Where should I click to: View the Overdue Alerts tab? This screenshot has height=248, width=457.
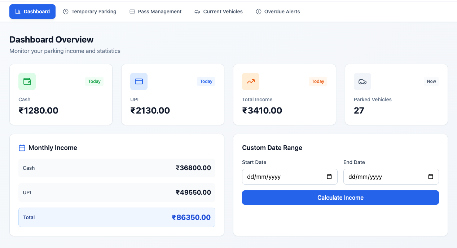[x=278, y=12]
